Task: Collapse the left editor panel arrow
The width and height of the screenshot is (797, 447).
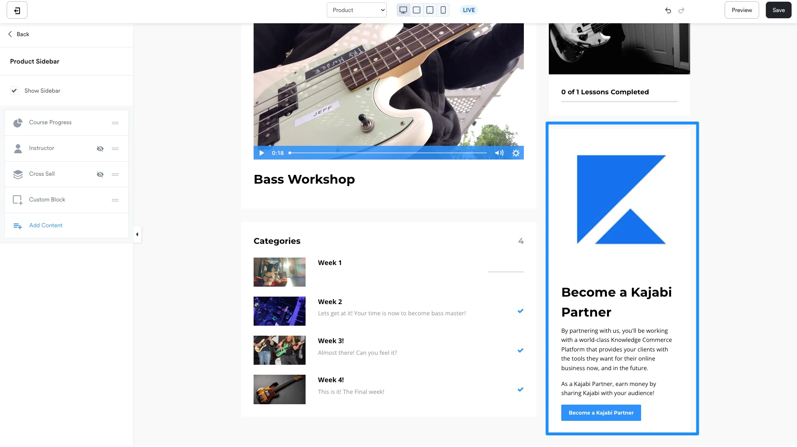Action: click(x=137, y=234)
